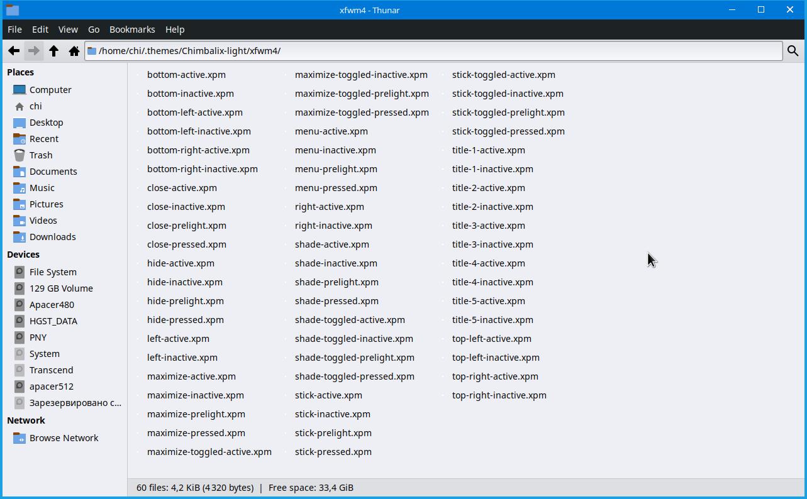The image size is (807, 499).
Task: Open file search with the magnifier icon
Action: 793,51
